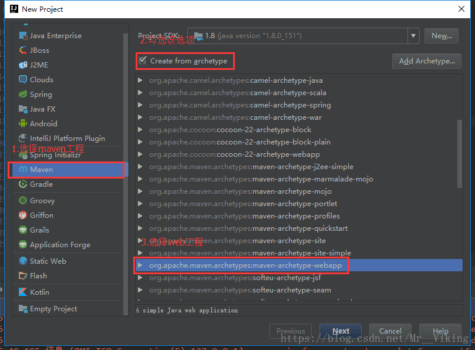This screenshot has height=350, width=475.
Task: Click the J2ME icon
Action: tap(23, 65)
